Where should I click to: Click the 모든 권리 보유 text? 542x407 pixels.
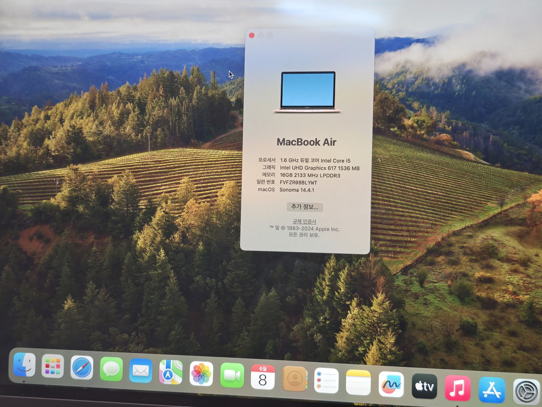tap(304, 235)
